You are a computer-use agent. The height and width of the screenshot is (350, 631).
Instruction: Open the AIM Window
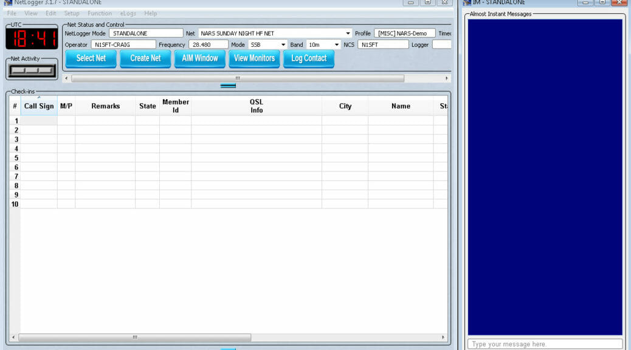199,59
